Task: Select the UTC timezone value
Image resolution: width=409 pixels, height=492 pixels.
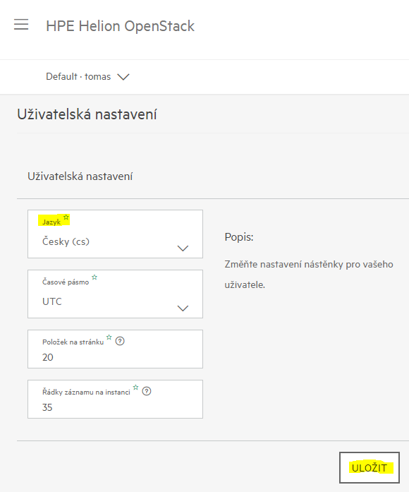Action: click(x=52, y=301)
